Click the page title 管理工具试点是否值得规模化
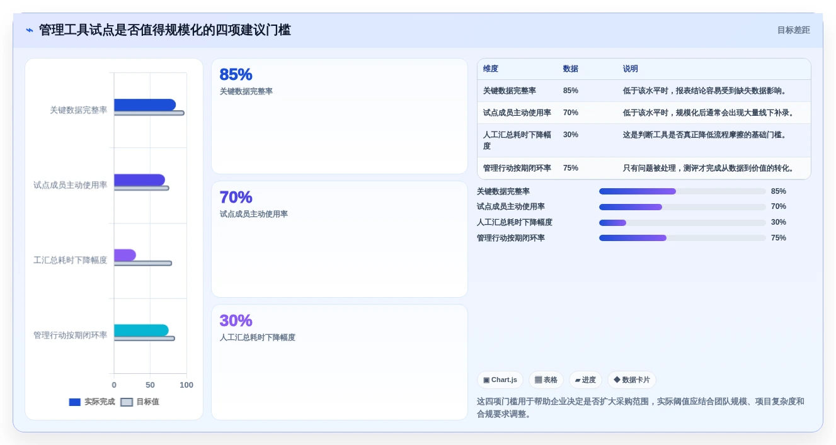The image size is (836, 445). pos(165,30)
